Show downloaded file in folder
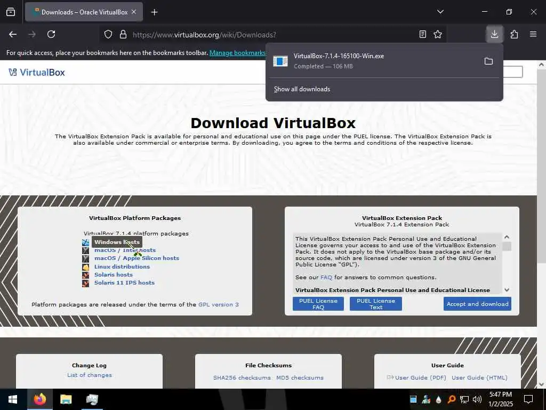The image size is (546, 410). pyautogui.click(x=488, y=61)
